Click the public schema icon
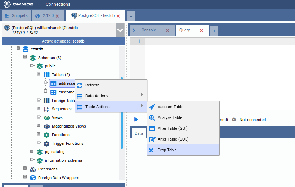This screenshot has height=187, width=295. (x=40, y=66)
